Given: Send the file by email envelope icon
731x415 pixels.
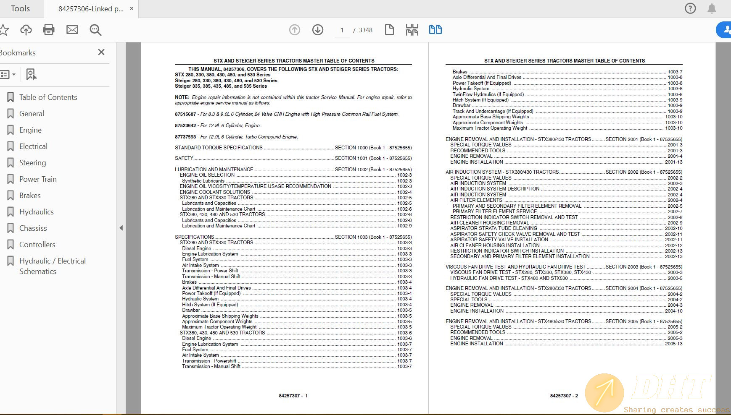Looking at the screenshot, I should click(72, 30).
